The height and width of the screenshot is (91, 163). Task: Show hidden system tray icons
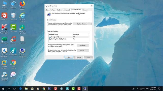click(138, 89)
